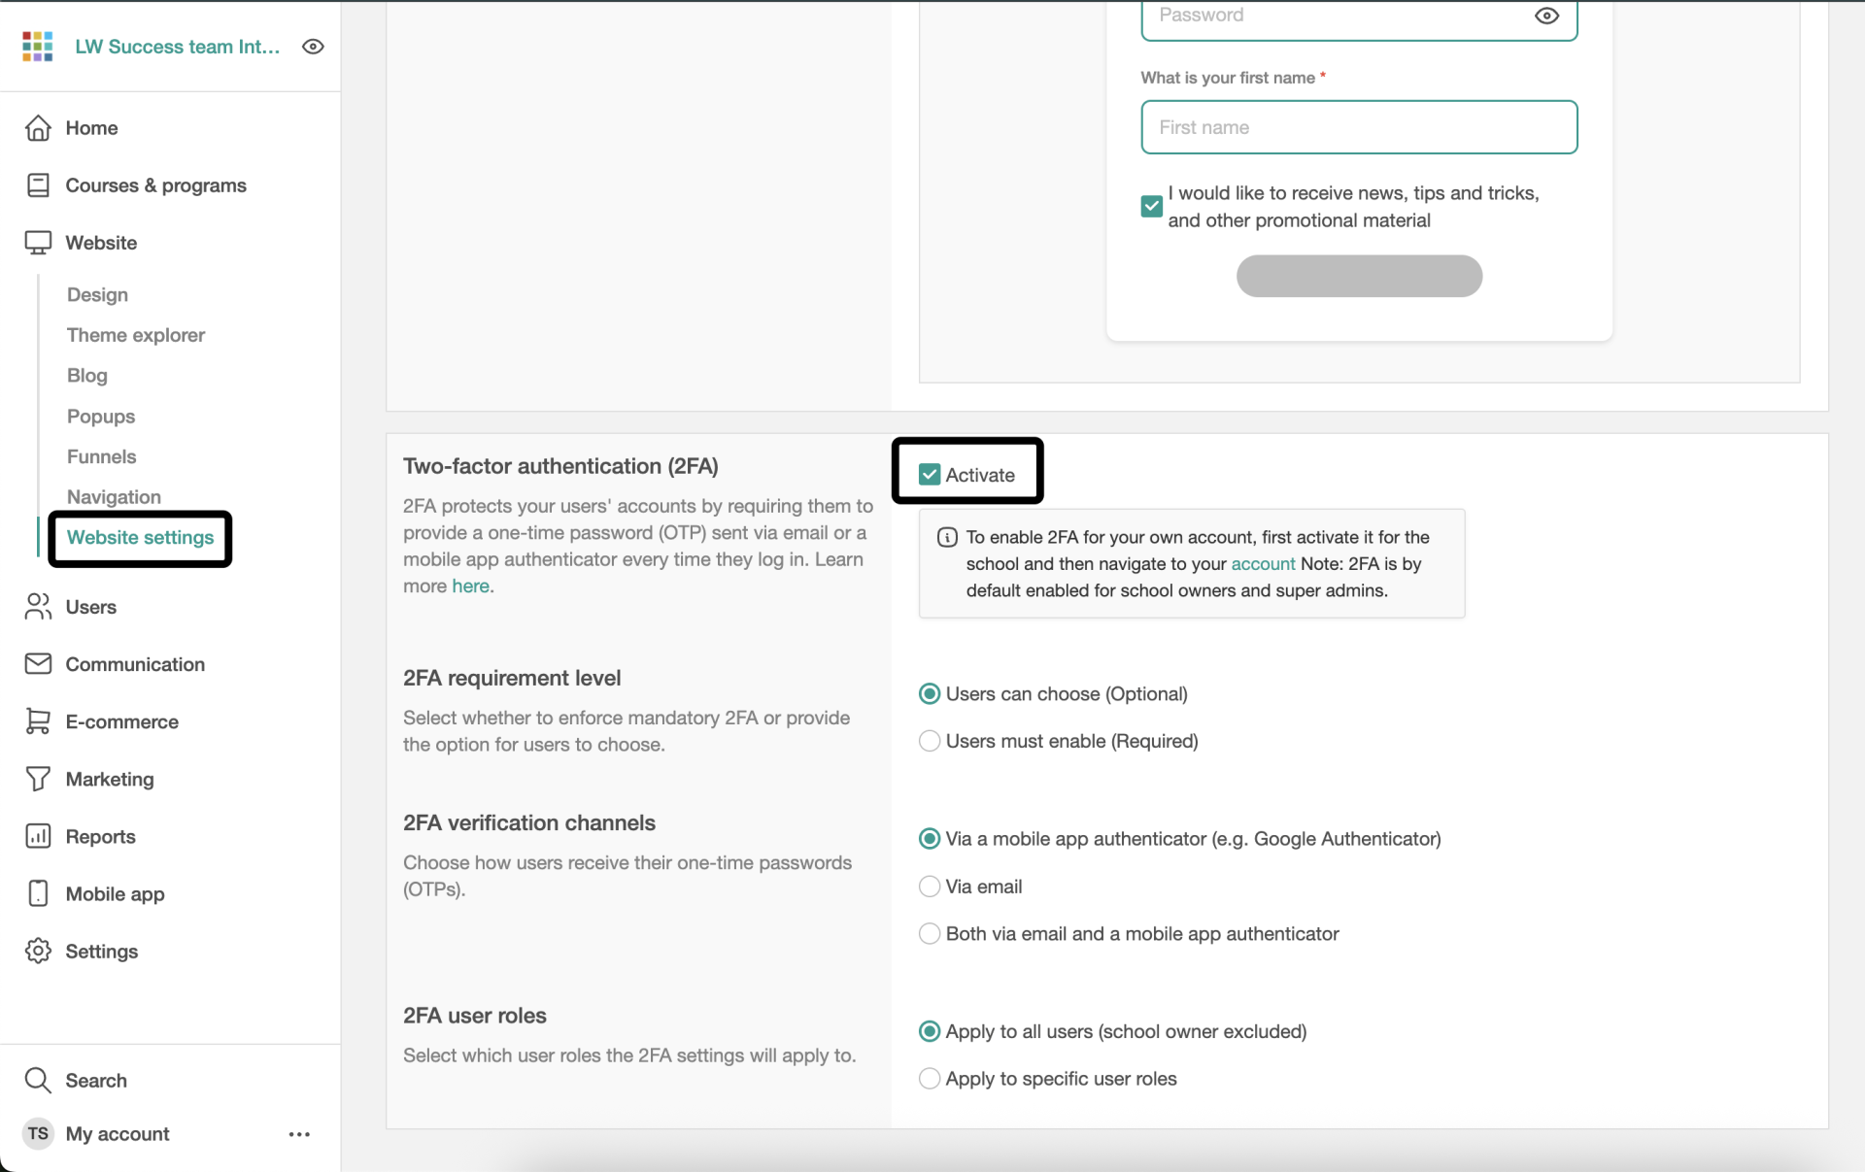
Task: Open Communication envelope icon
Action: [38, 663]
